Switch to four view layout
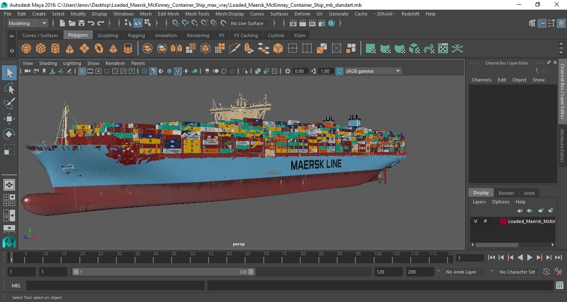Image resolution: width=567 pixels, height=302 pixels. pos(9,200)
